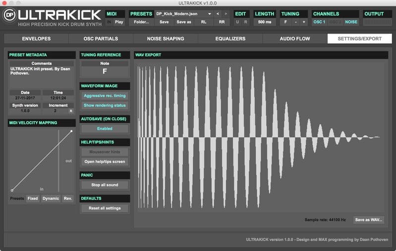Toggle NOISE channel
This screenshot has height=251, width=396.
tap(351, 22)
